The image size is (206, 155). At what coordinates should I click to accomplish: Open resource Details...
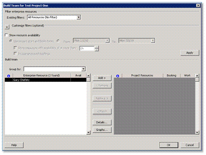pos(102,122)
